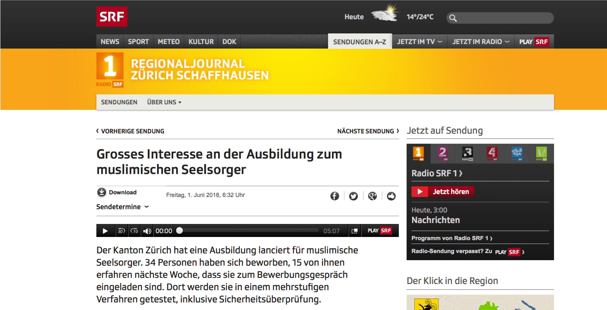Select the Radio SRF 2 Kultur station tab
Viewport: 607px width, 310px height.
pyautogui.click(x=443, y=153)
